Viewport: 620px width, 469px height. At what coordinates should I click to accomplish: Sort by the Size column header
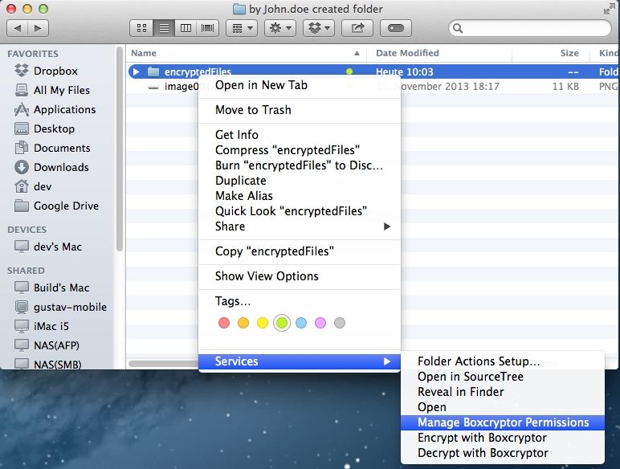click(x=550, y=53)
